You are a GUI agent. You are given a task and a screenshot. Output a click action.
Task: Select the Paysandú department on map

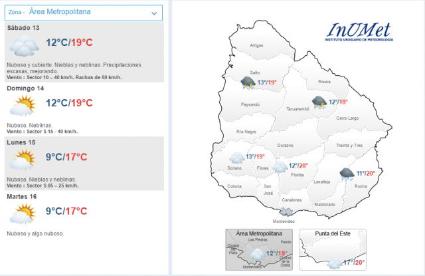pos(250,104)
